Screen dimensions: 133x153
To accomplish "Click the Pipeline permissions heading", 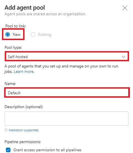I will [x=23, y=142].
